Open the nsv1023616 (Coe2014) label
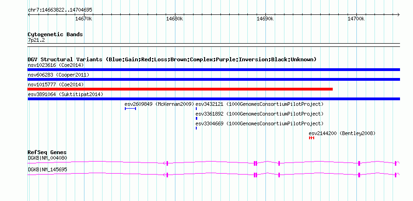 pos(56,65)
